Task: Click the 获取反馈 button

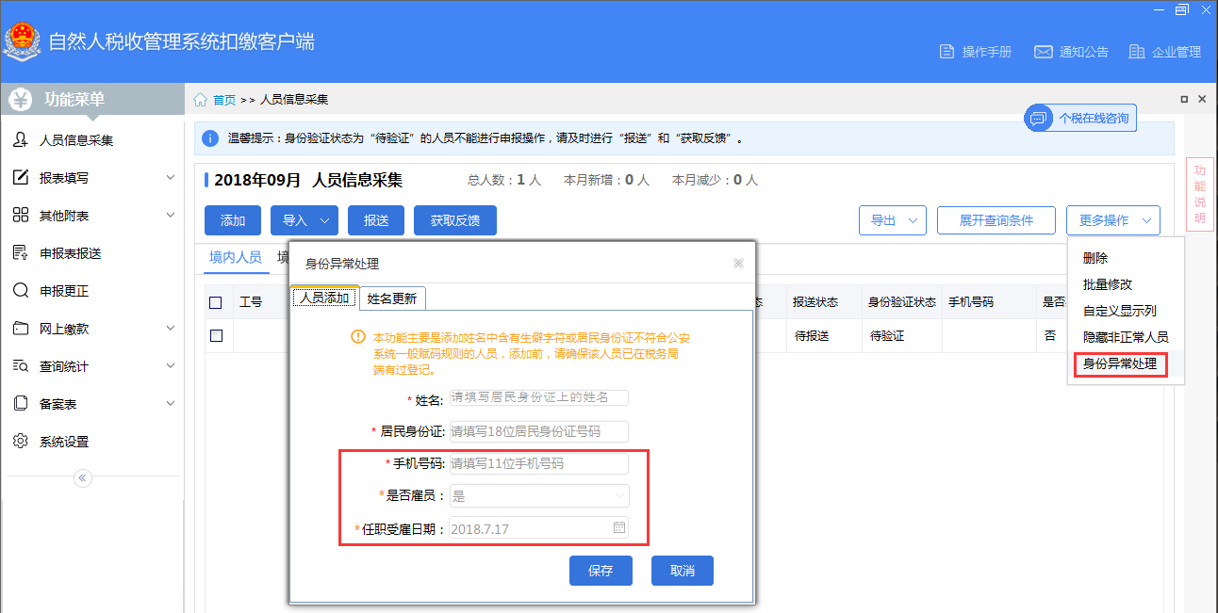Action: pyautogui.click(x=455, y=220)
